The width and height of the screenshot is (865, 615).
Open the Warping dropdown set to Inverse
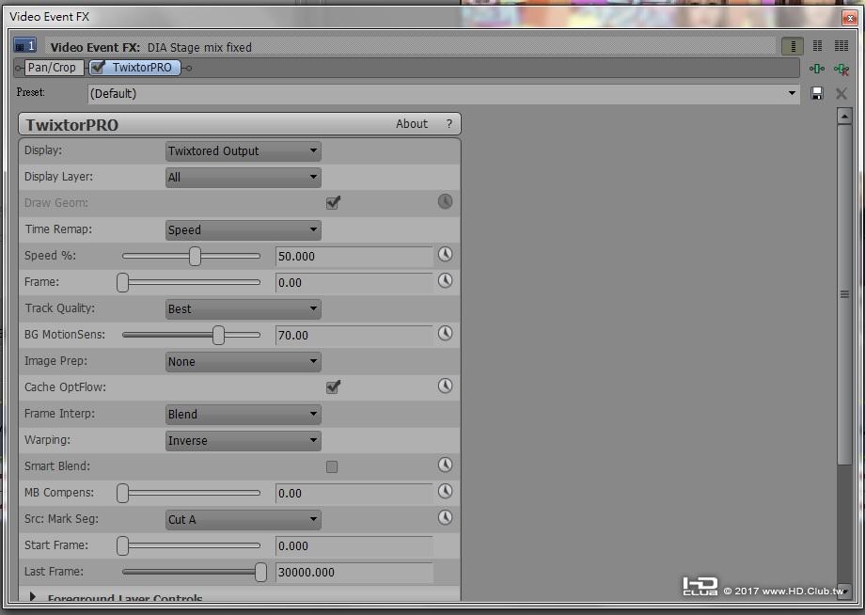[244, 441]
